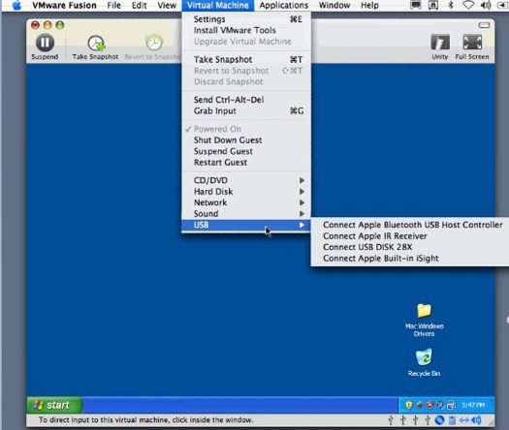Click the Windows start button

point(54,405)
